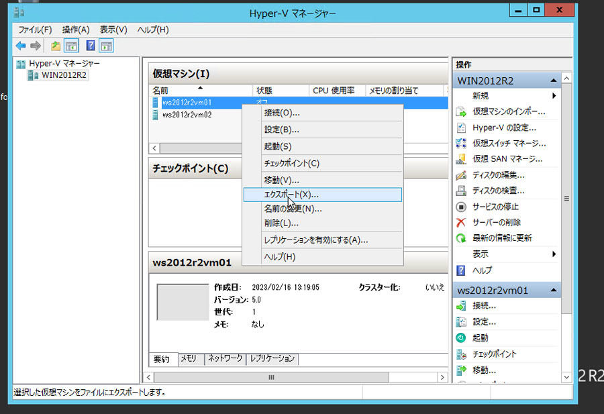Choose レプリケーションを有効にする(A)... in the context menu

pyautogui.click(x=323, y=240)
